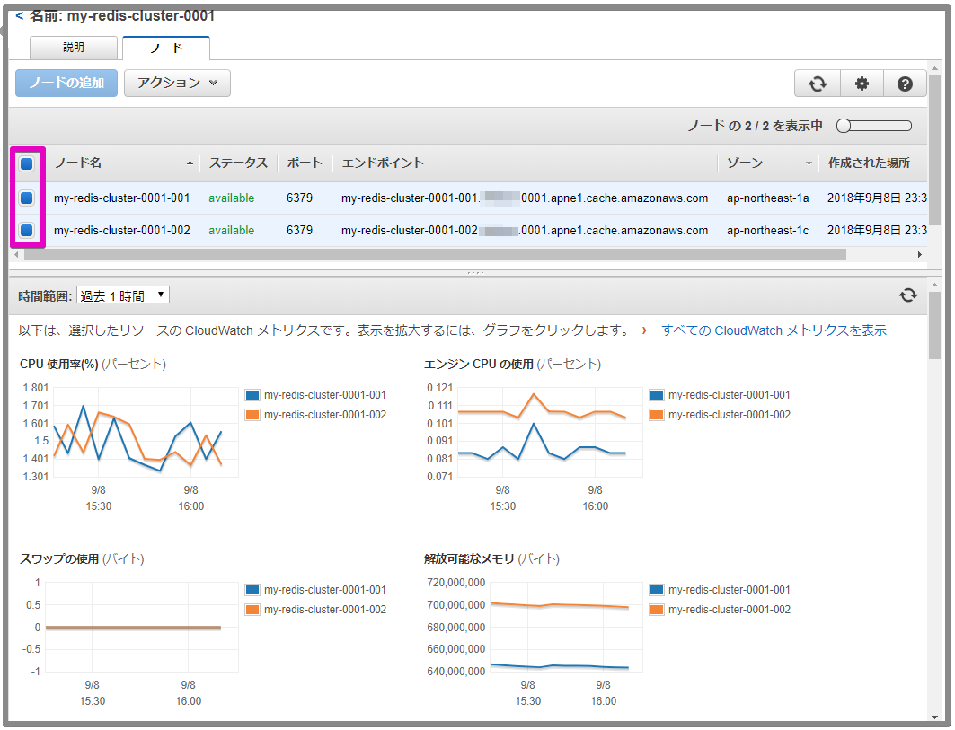Click the metrics panel vertical scrollbar thumb
The image size is (955, 730).
(934, 325)
